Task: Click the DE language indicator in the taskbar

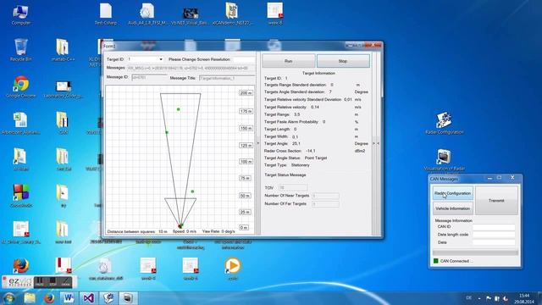Action: coord(468,297)
